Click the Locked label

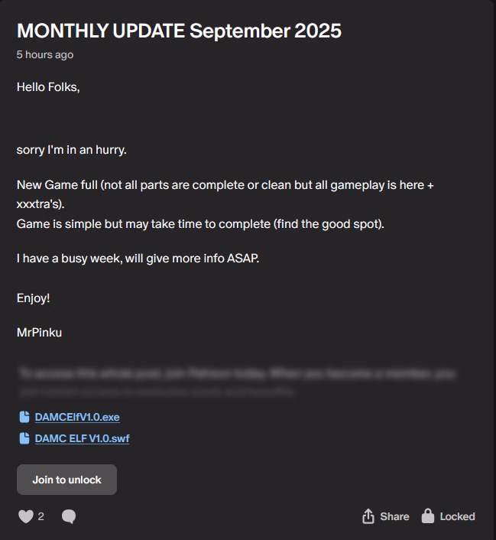(457, 516)
